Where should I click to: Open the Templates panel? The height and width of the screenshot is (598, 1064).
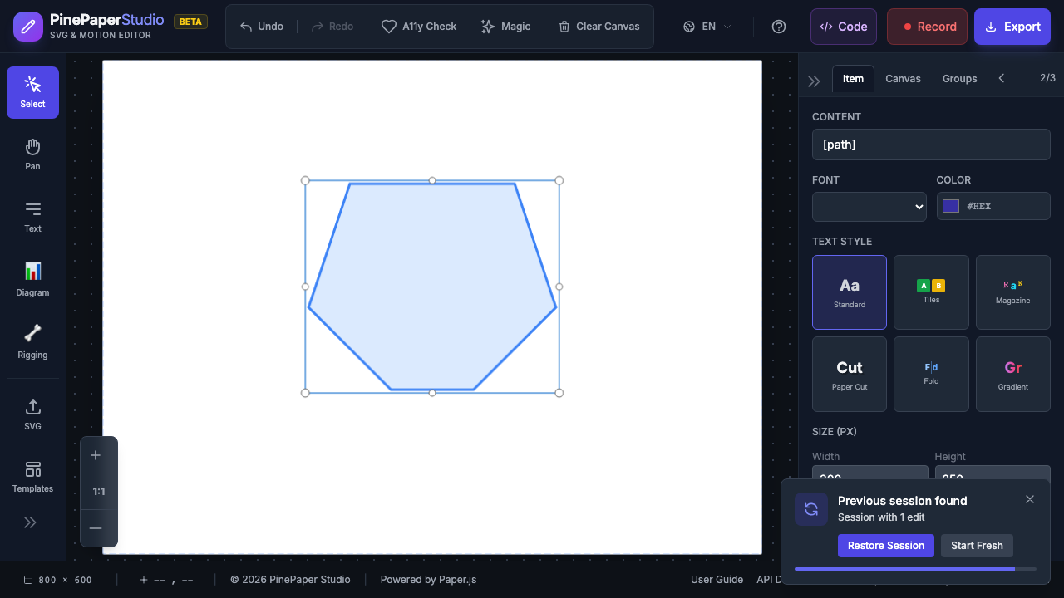(32, 477)
